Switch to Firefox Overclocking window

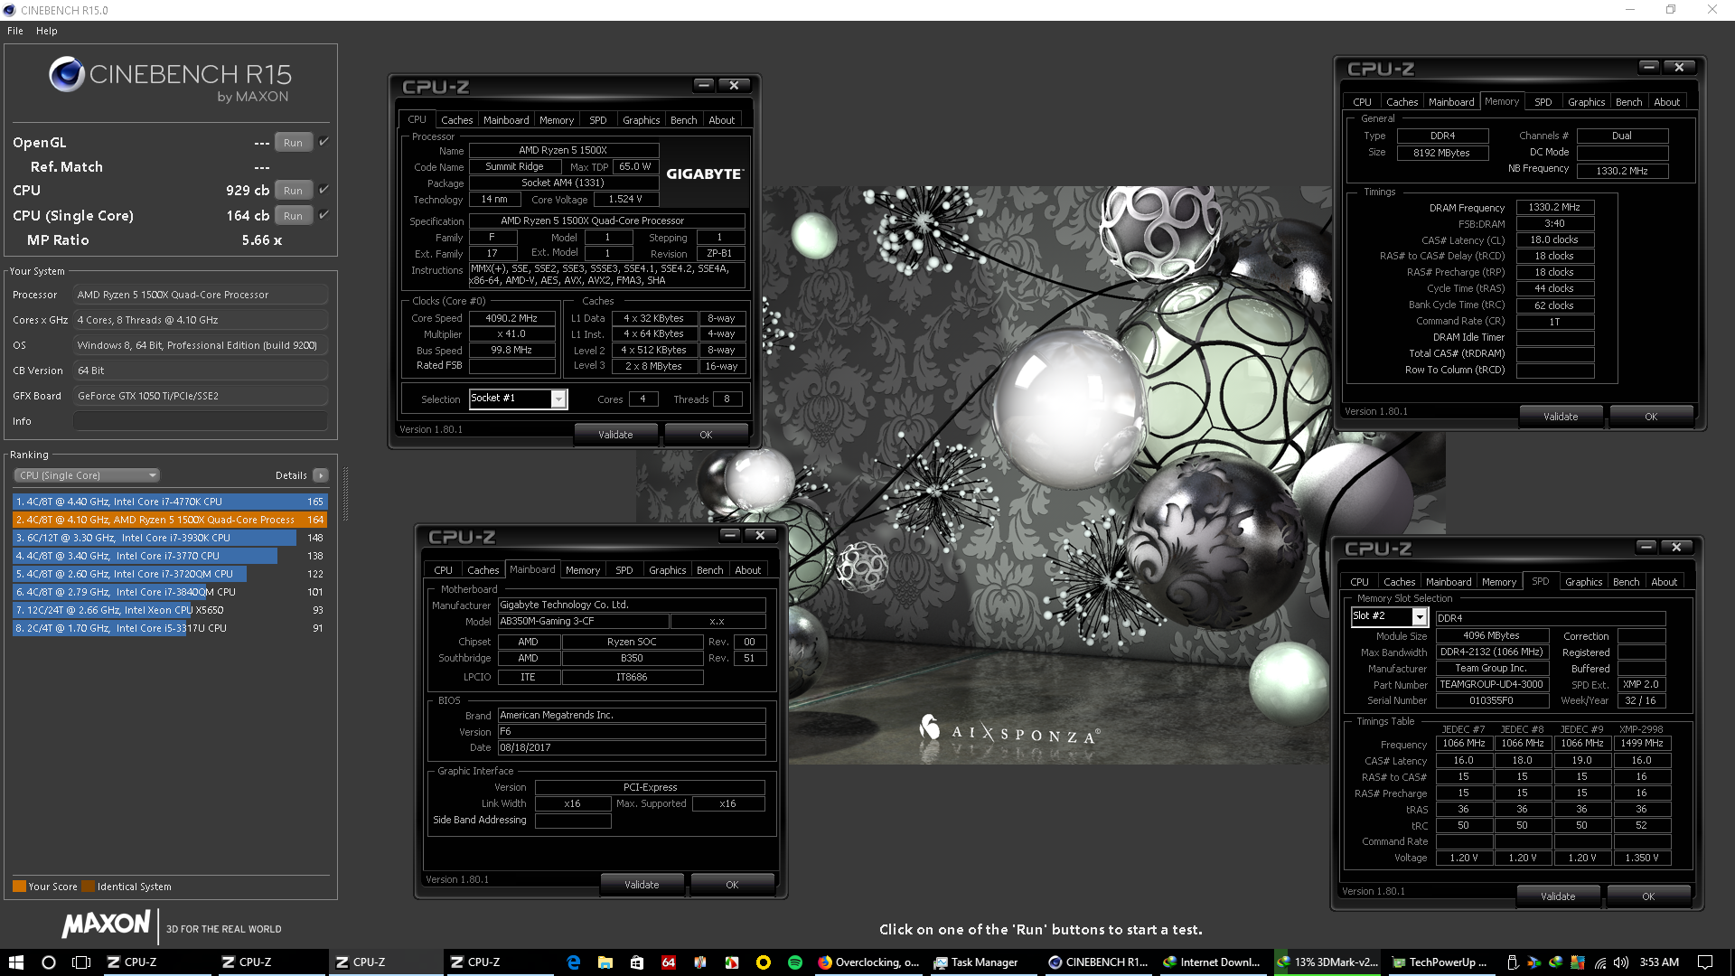(x=869, y=962)
